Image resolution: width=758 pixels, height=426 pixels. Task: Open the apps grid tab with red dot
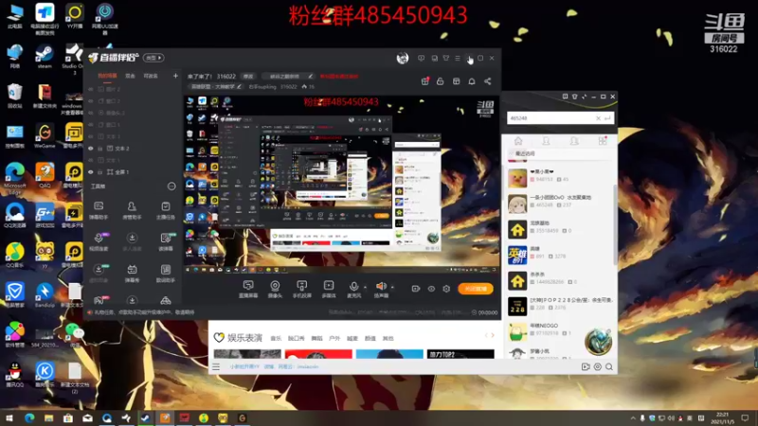pos(603,140)
